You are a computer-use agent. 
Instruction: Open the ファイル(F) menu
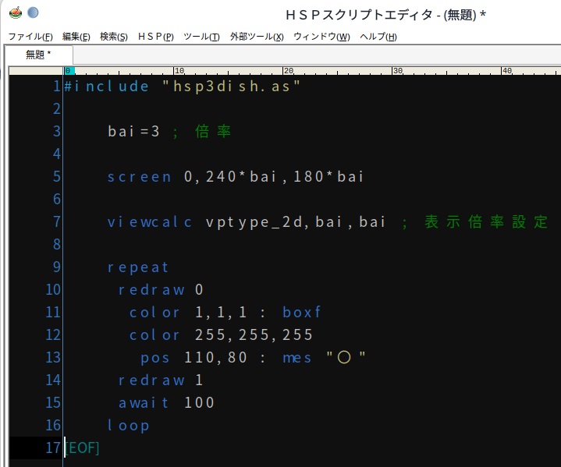30,37
